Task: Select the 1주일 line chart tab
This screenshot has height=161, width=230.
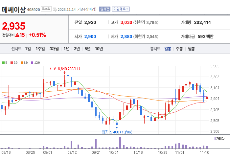Action: [x=40, y=49]
